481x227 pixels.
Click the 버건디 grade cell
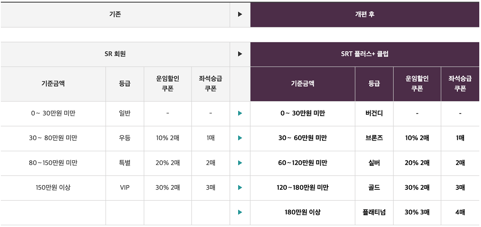pyautogui.click(x=374, y=113)
